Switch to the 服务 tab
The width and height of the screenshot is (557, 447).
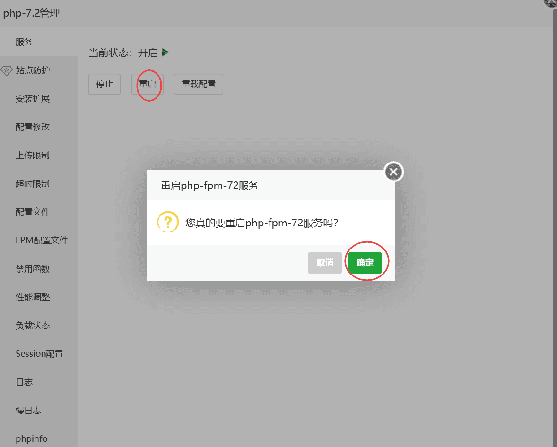point(24,42)
